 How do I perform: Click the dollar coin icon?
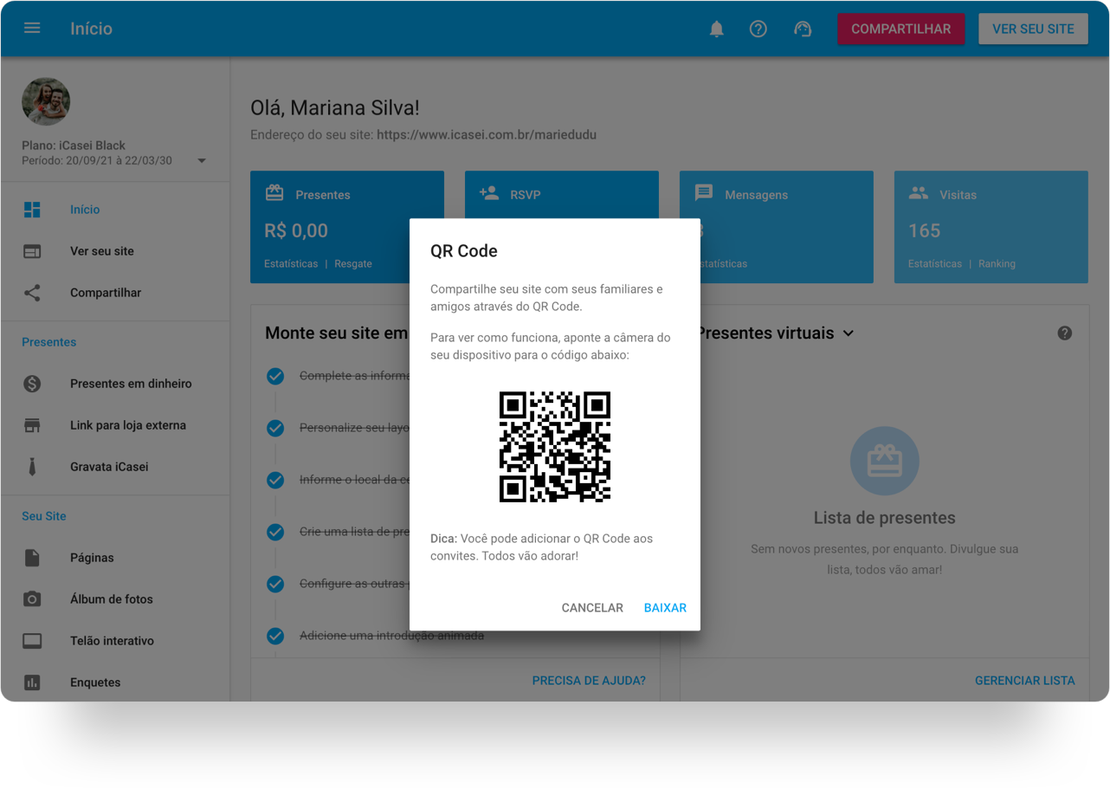tap(32, 384)
